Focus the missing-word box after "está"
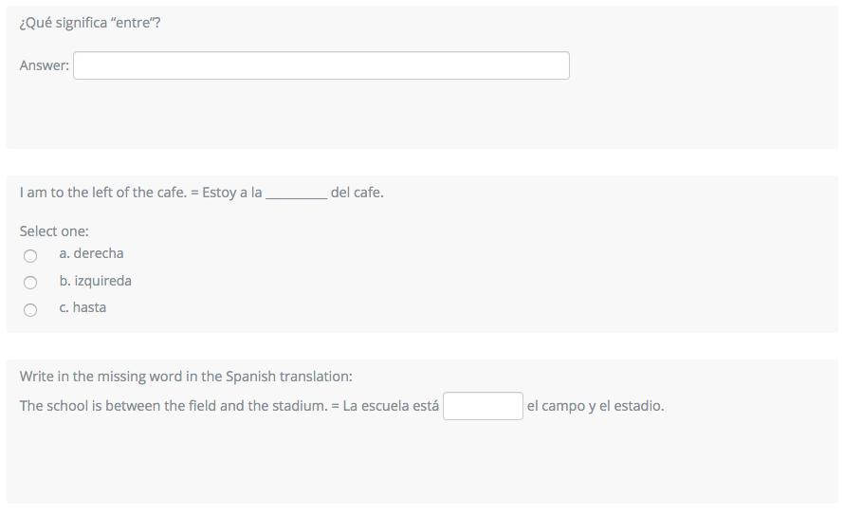 (483, 406)
